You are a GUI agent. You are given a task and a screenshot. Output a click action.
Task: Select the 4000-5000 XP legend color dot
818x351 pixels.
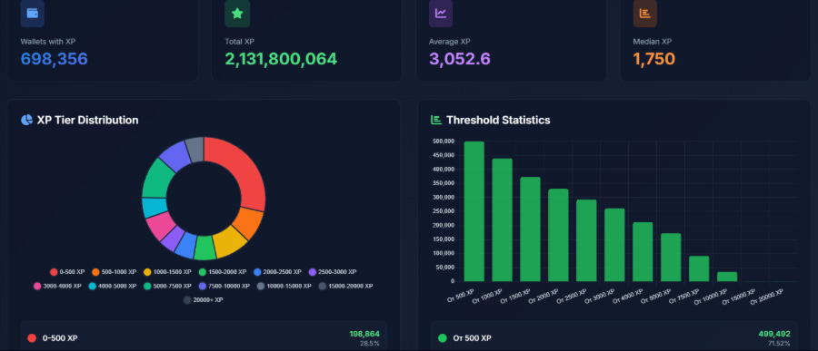click(x=93, y=286)
